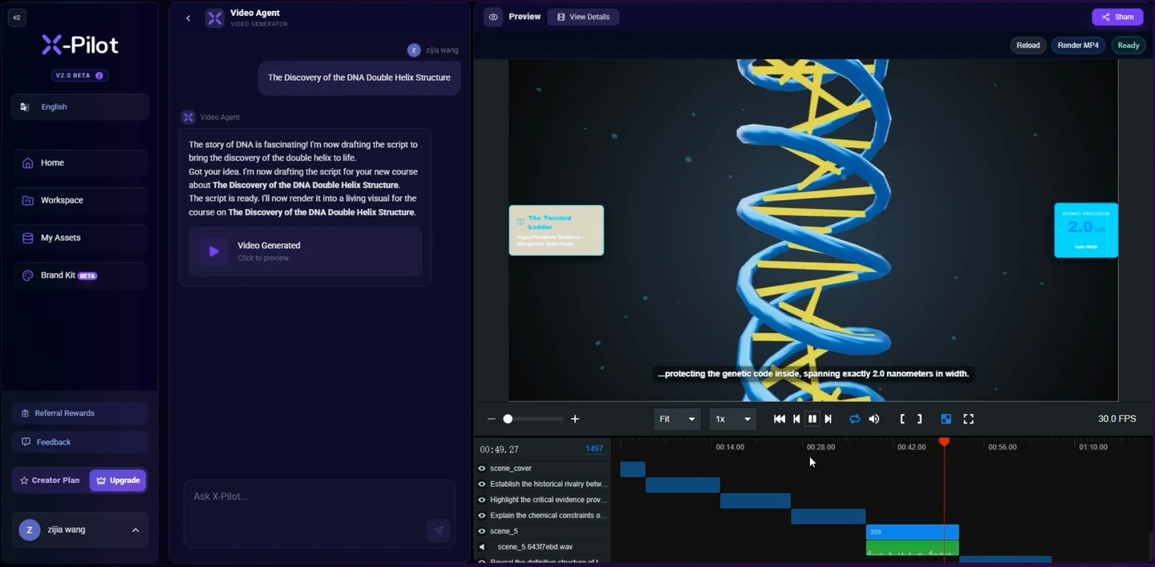Viewport: 1155px width, 567px height.
Task: Open the View Details tab
Action: click(583, 17)
